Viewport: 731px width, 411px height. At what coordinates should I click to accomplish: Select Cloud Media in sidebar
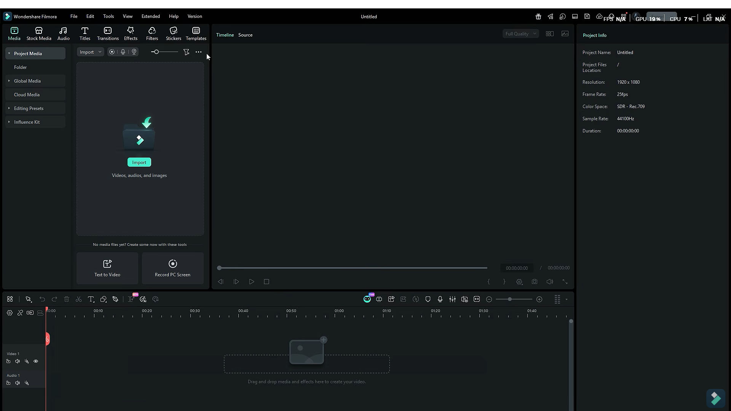point(35,95)
